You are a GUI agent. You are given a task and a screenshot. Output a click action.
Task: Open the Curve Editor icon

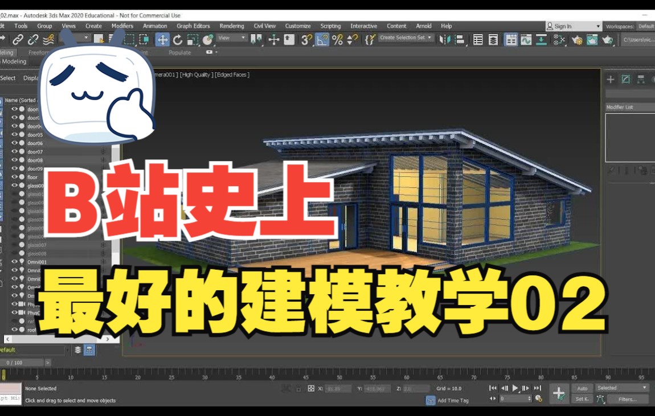pos(526,40)
